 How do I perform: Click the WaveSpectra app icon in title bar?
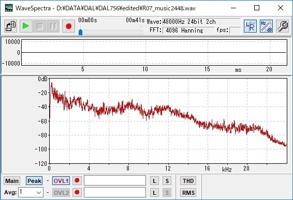pos(9,8)
